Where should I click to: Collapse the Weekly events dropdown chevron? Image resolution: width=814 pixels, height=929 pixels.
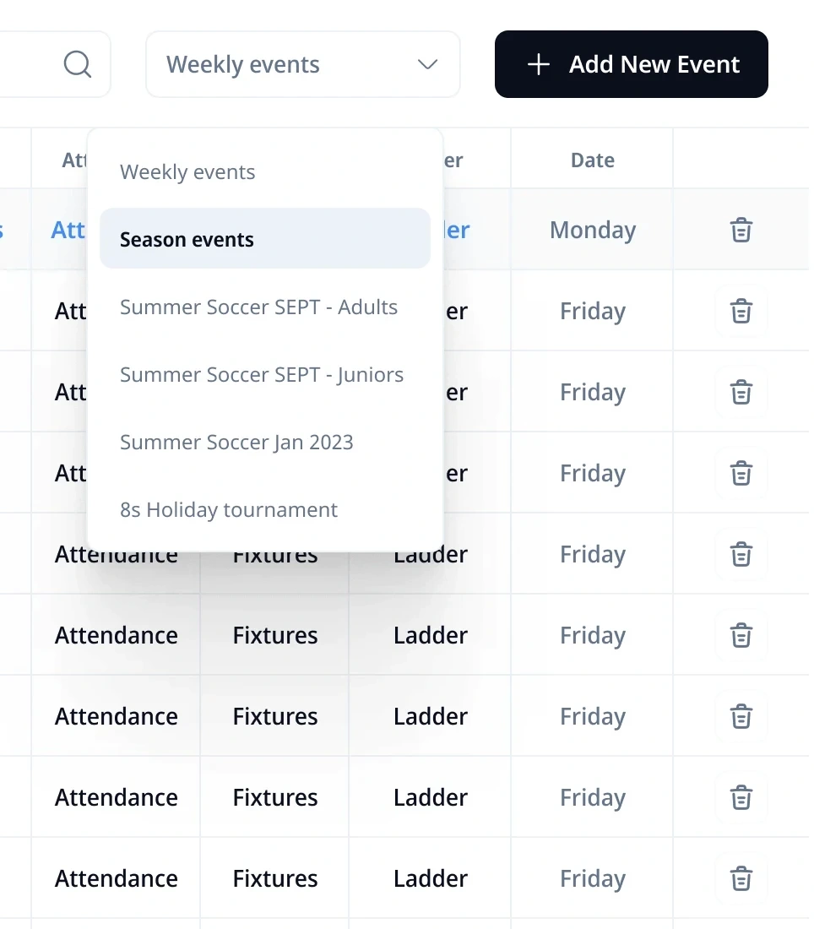click(428, 65)
